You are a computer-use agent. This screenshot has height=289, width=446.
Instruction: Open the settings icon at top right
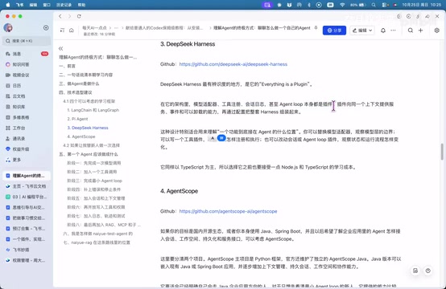(x=436, y=31)
